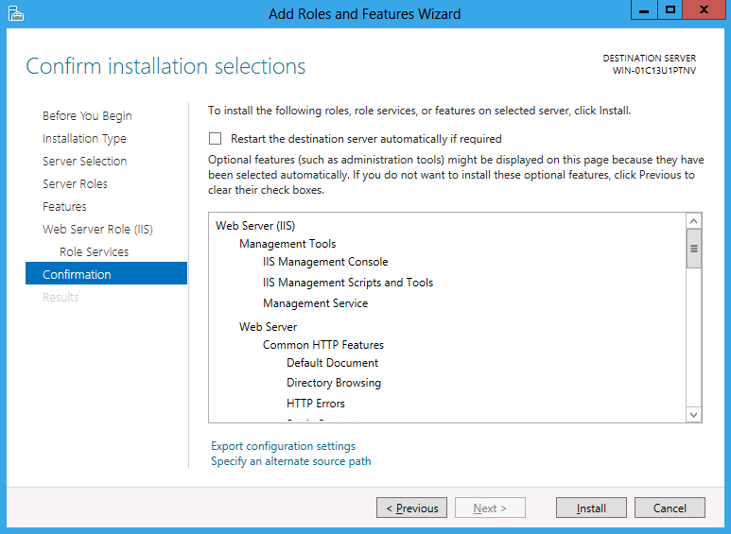Open Specify an alternate source path link
The image size is (731, 534).
[x=291, y=461]
